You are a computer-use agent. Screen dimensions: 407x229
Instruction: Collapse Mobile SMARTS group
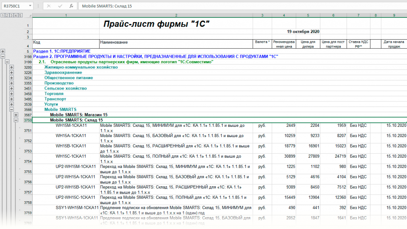tap(12, 109)
